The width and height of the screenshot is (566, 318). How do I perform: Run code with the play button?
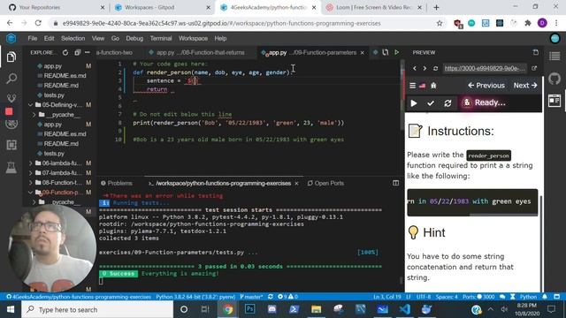pyautogui.click(x=414, y=103)
